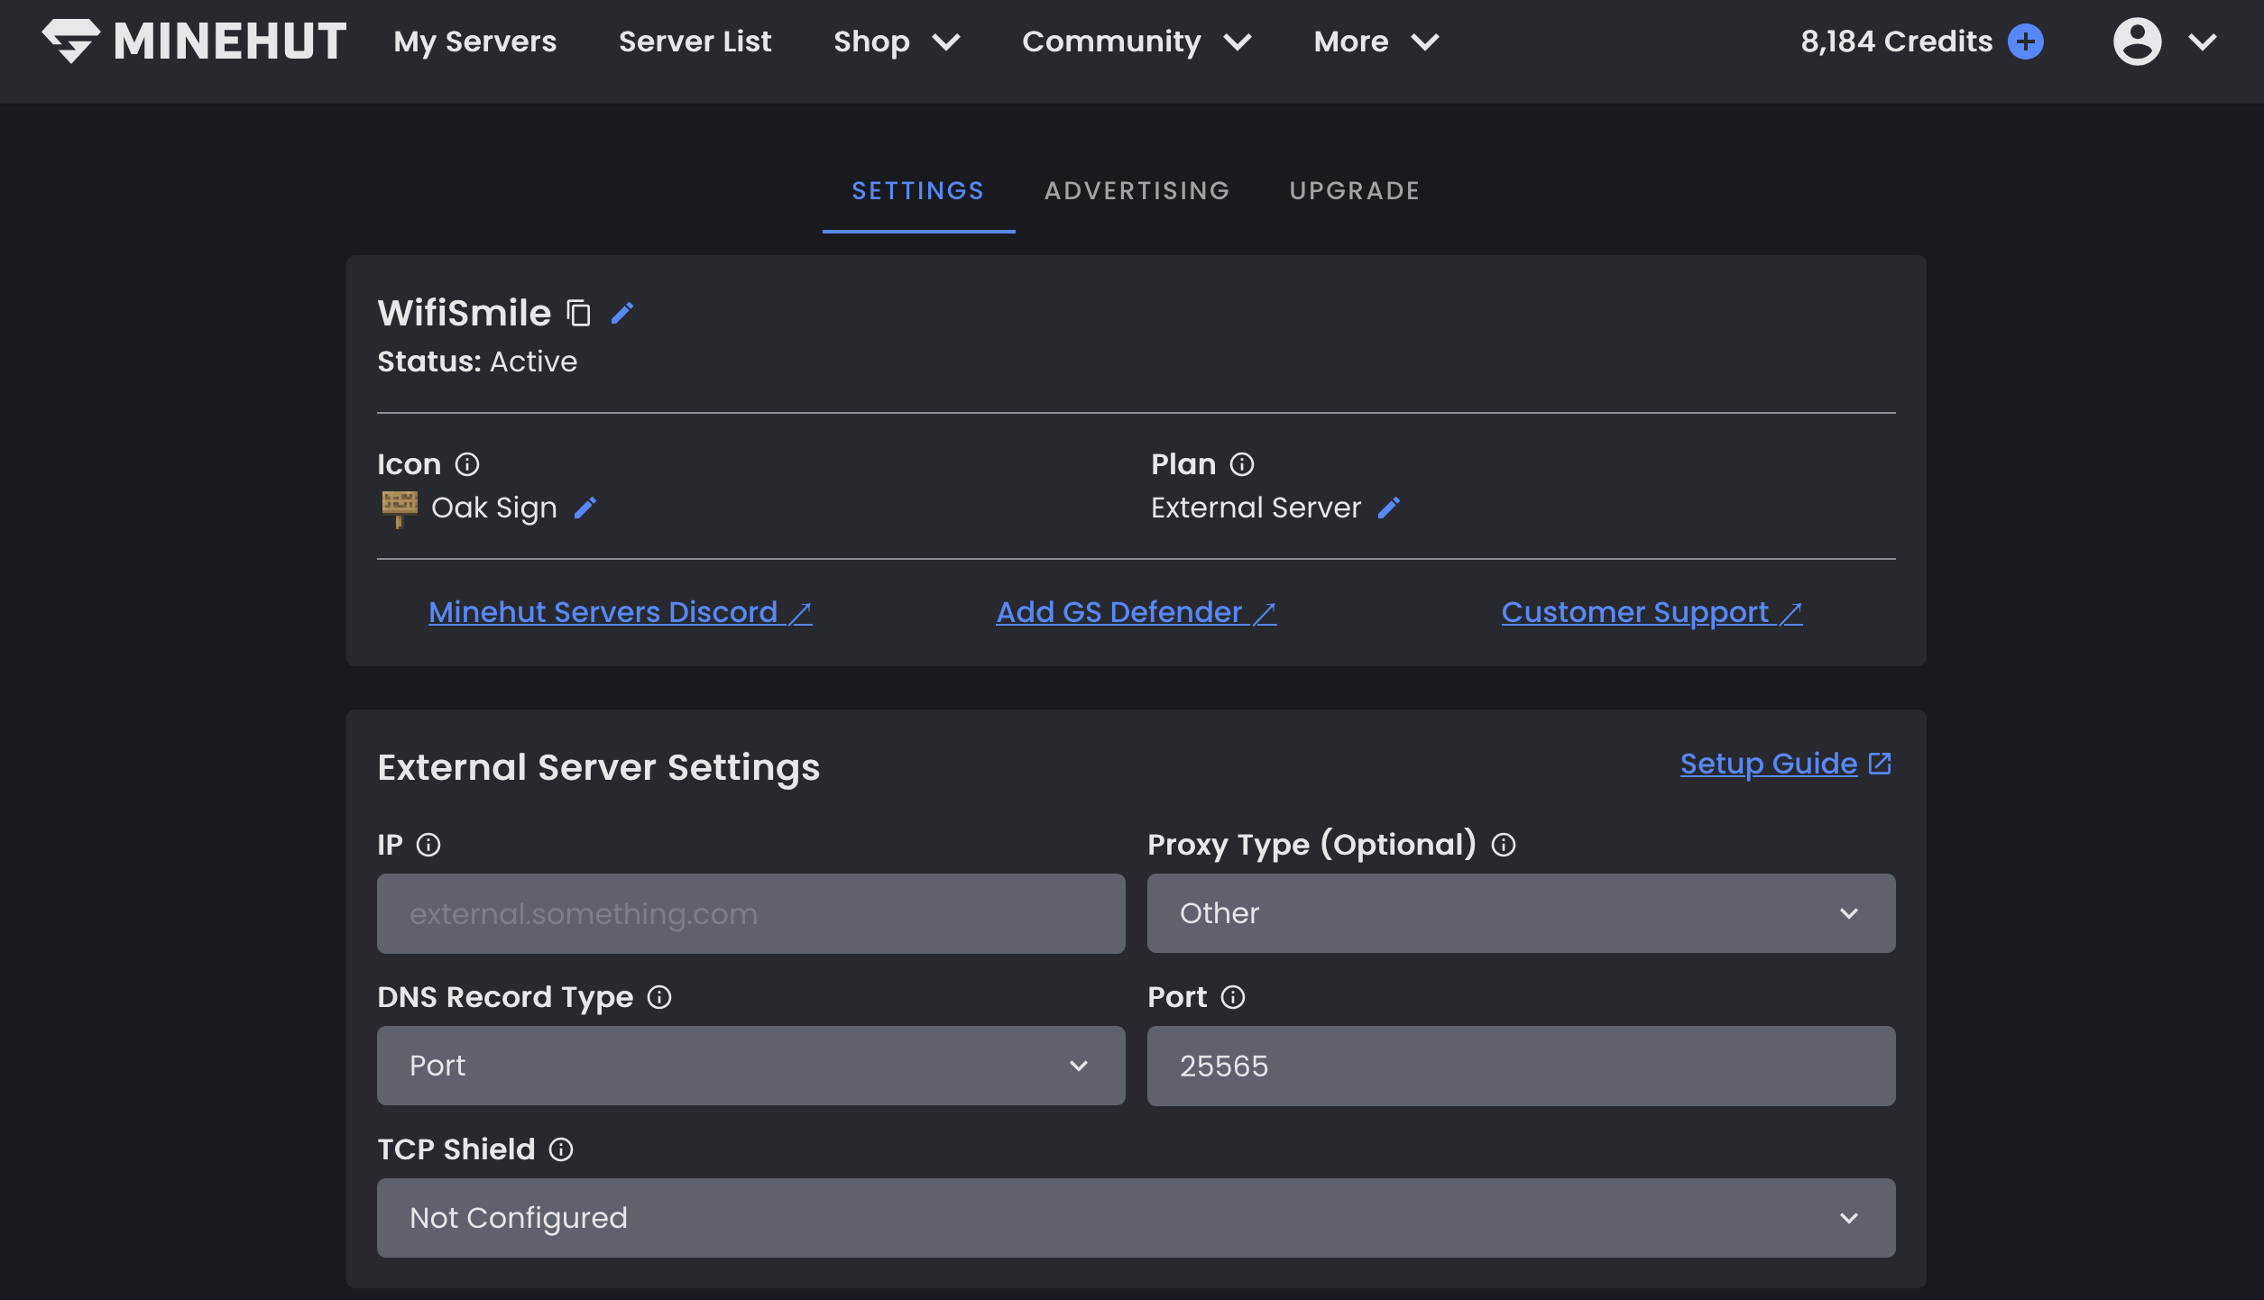Edit the Oak Sign server icon
The height and width of the screenshot is (1300, 2264).
[x=586, y=508]
